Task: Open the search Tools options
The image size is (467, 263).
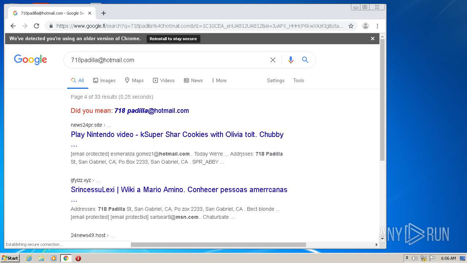Action: coord(298,80)
